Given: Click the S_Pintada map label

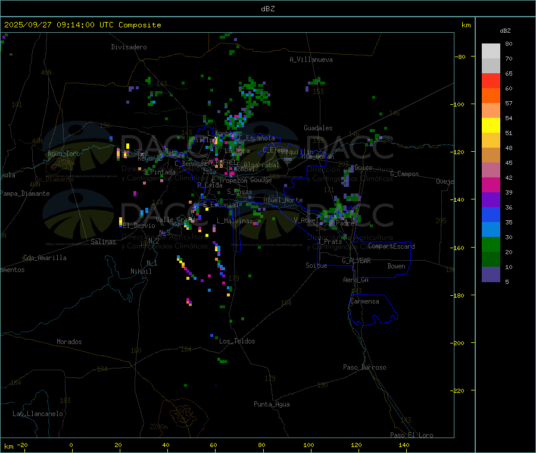Looking at the screenshot, I should coord(159,172).
